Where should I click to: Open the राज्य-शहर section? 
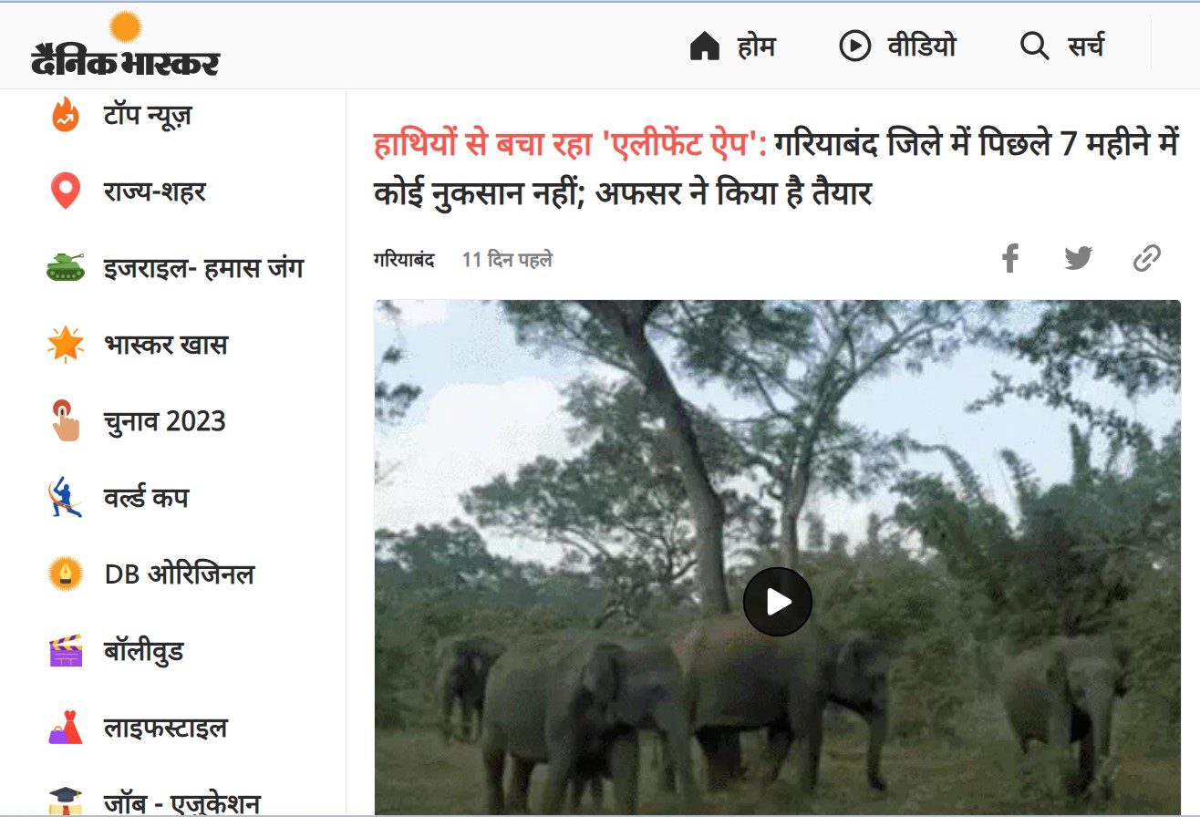tap(155, 191)
